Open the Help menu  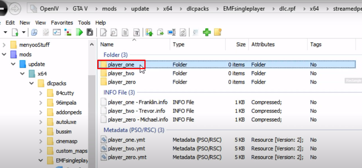(x=100, y=23)
